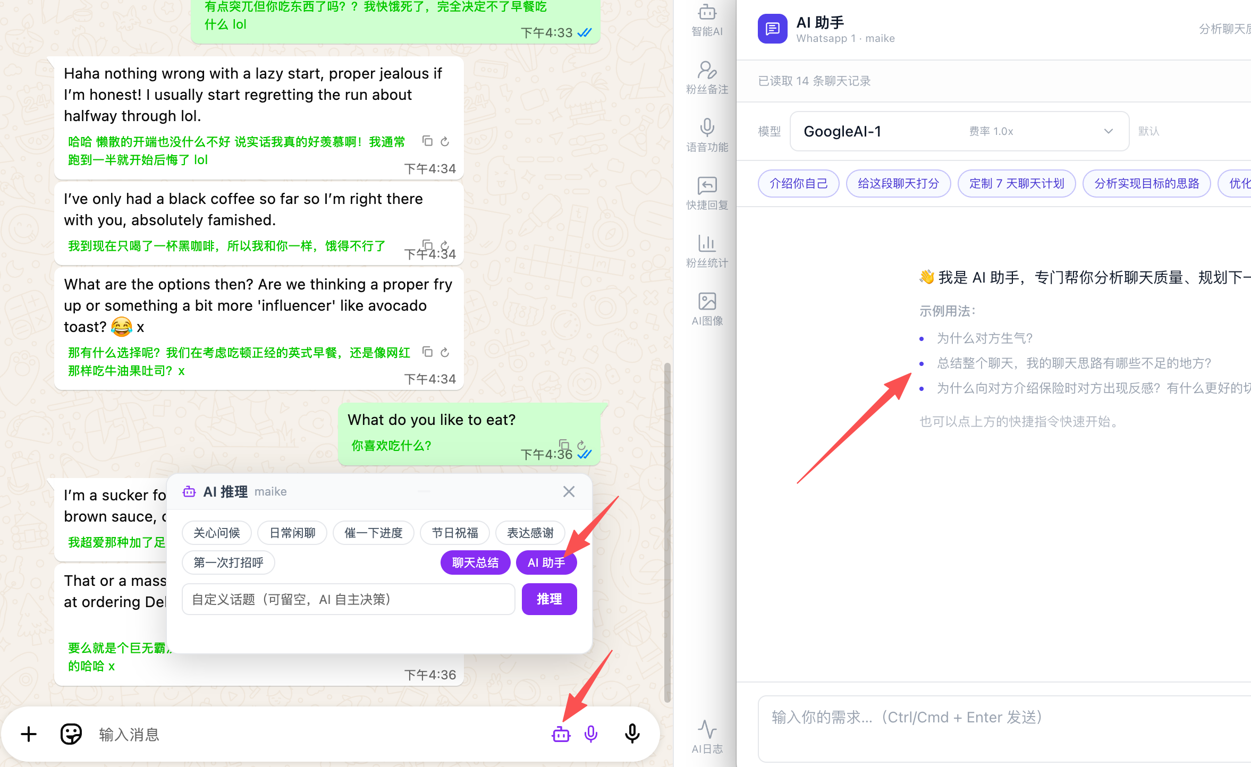Close the AI 推理 popup
1251x767 pixels.
569,492
